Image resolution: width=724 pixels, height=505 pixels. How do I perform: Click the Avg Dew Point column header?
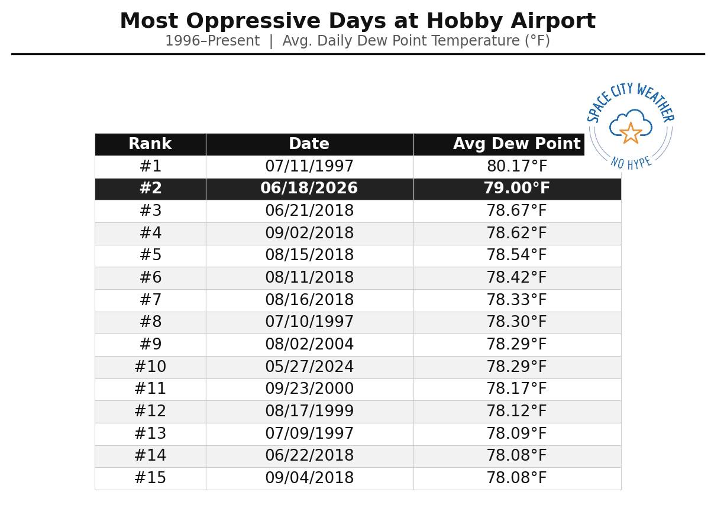pos(516,144)
